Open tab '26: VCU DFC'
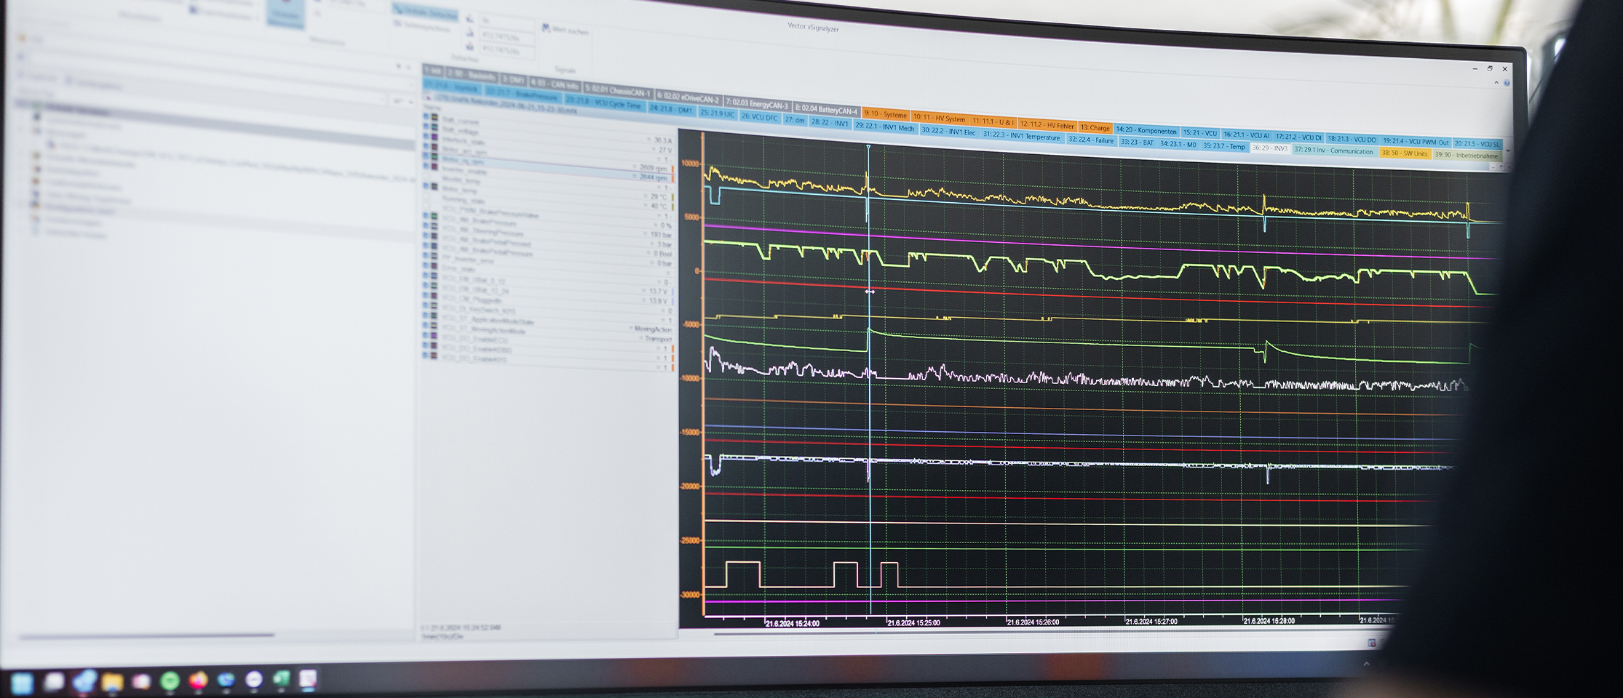Image resolution: width=1623 pixels, height=698 pixels. (x=760, y=117)
